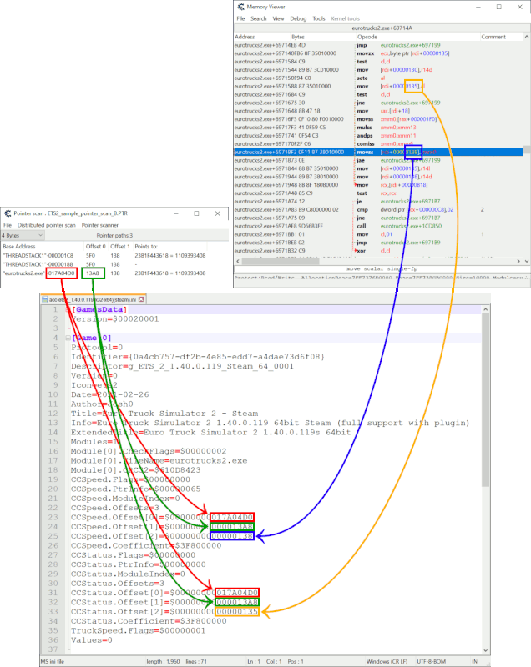531x667 pixels.
Task: Close the Pointer scan window
Action: point(218,213)
